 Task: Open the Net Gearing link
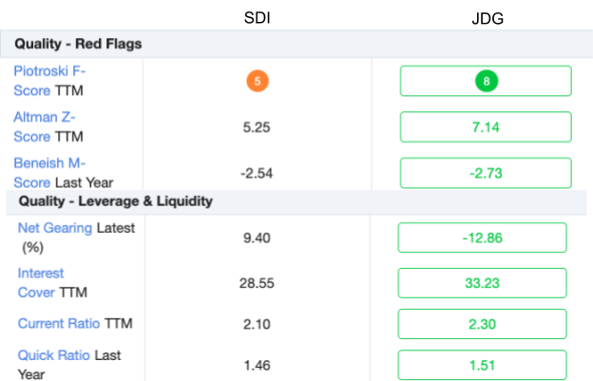point(55,228)
